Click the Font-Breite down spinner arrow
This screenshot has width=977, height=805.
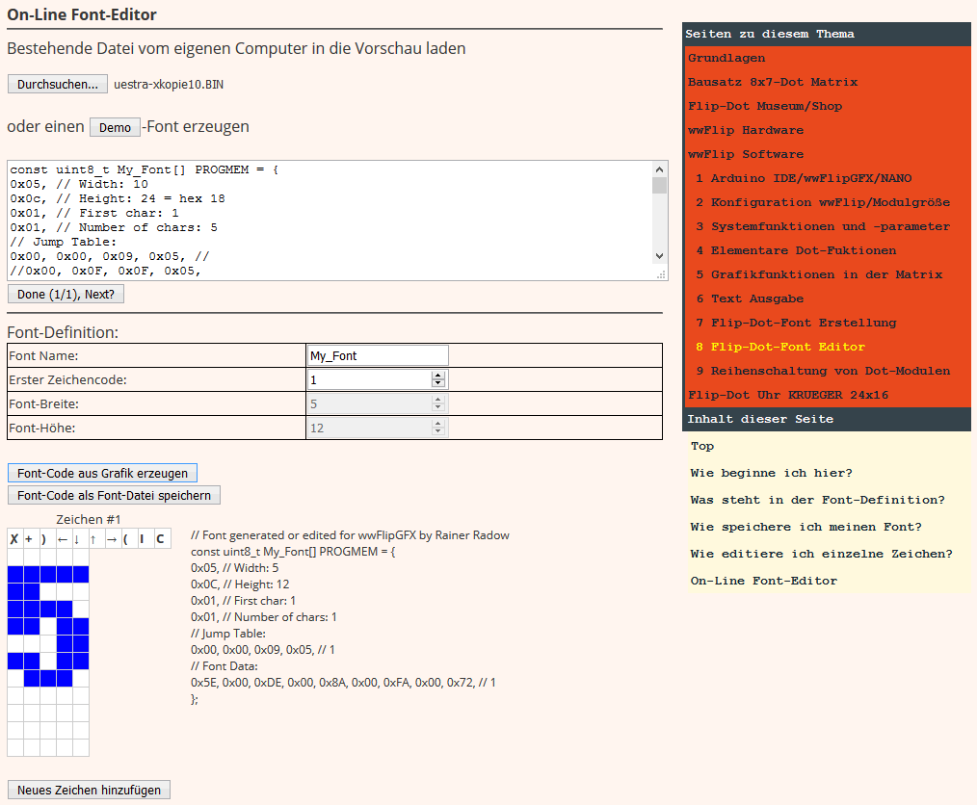[438, 407]
